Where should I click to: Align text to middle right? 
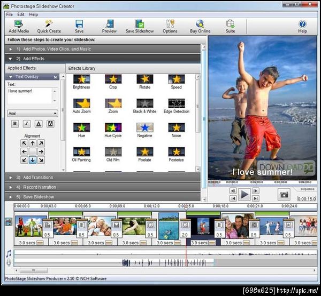41,151
